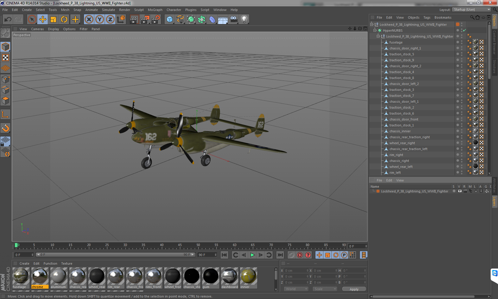This screenshot has height=299, width=498.
Task: Click frame 45 on the timeline ruler
Action: point(180,246)
